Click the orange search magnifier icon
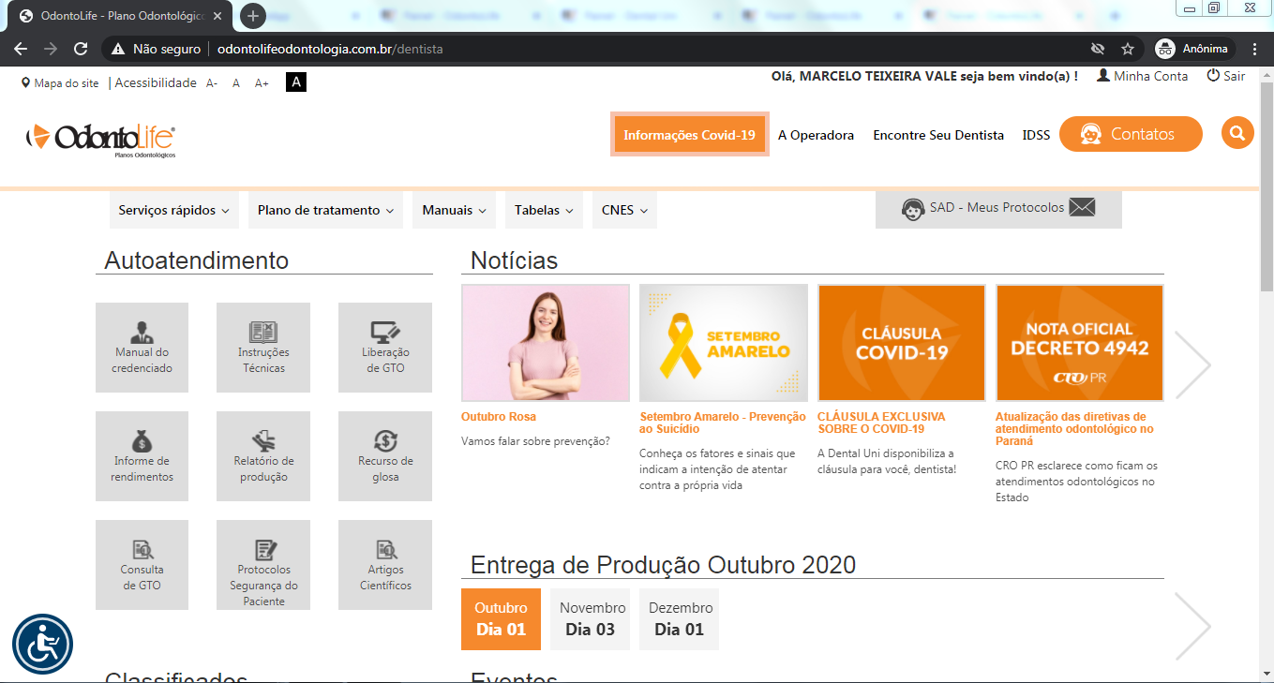Screen dimensions: 1274x683 [1237, 133]
